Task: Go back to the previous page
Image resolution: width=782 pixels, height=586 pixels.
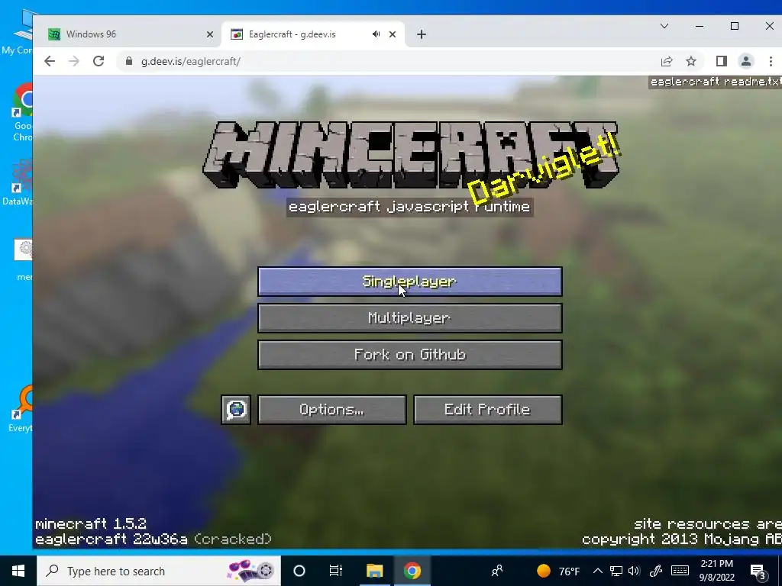Action: [50, 61]
